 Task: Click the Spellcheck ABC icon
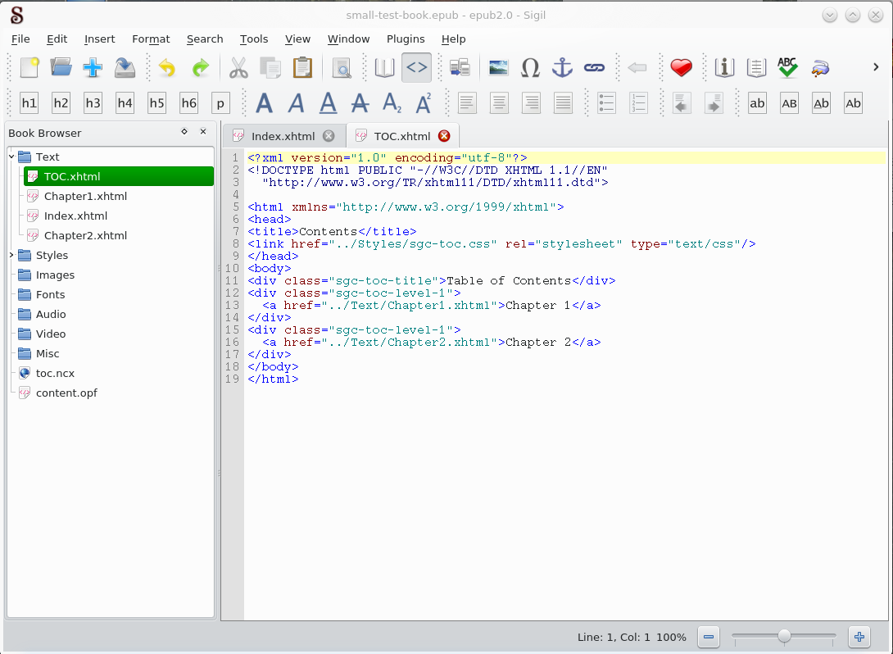point(787,68)
